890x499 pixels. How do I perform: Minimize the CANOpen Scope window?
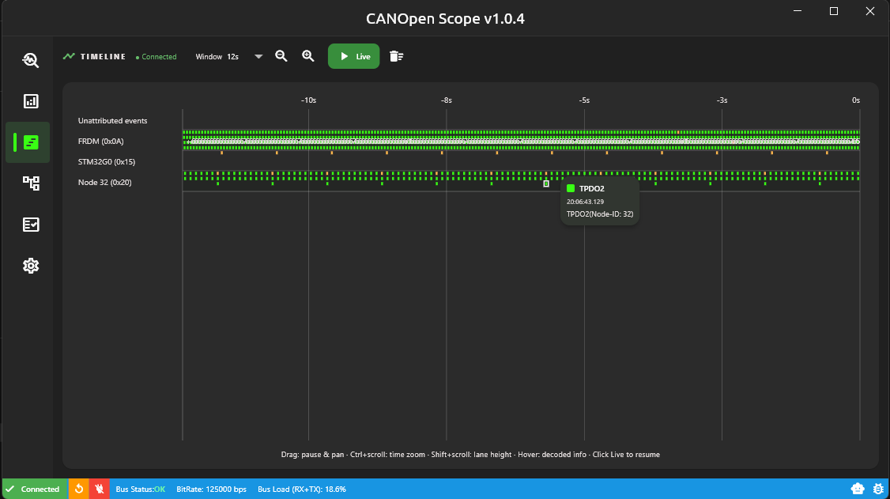click(798, 11)
